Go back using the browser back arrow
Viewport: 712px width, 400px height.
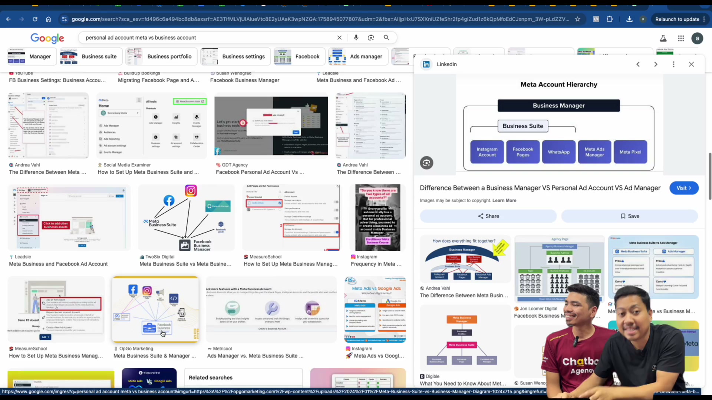8,19
